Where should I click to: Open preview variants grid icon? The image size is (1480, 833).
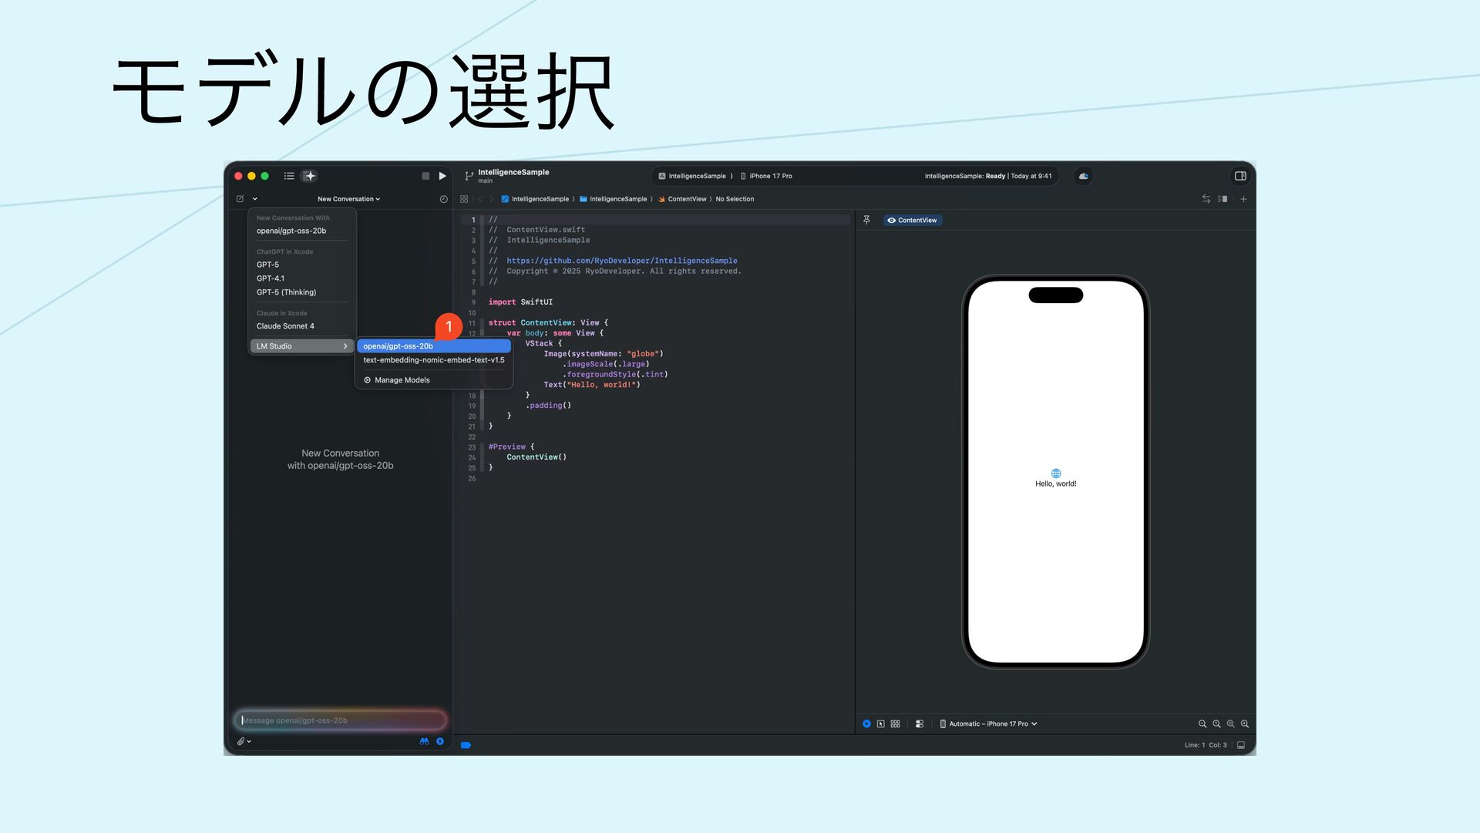point(895,723)
